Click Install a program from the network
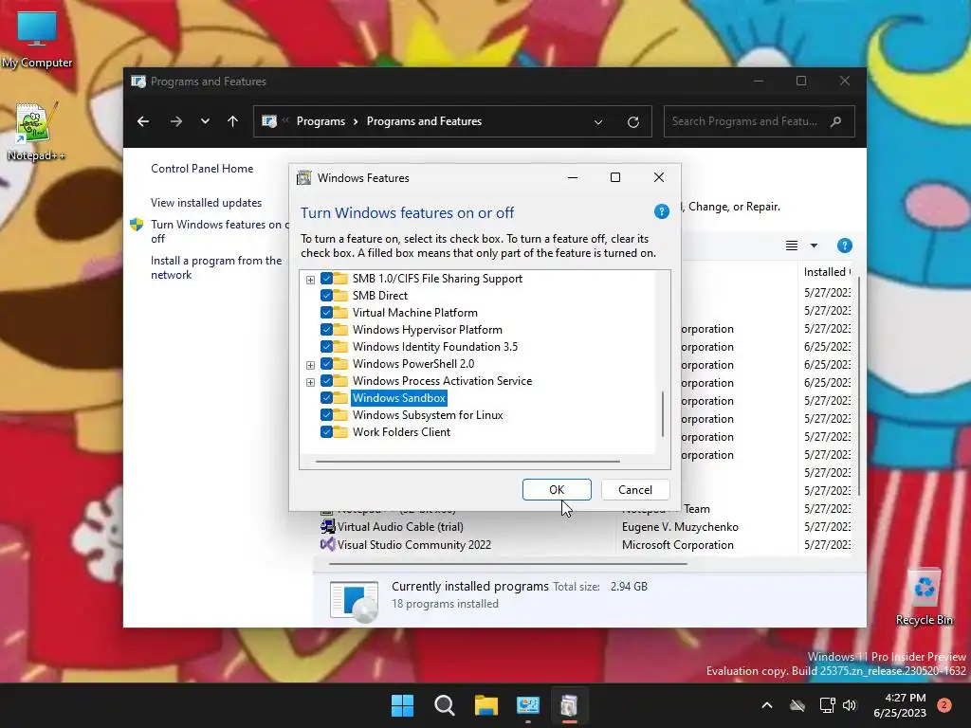Viewport: 971px width, 728px height. [216, 267]
